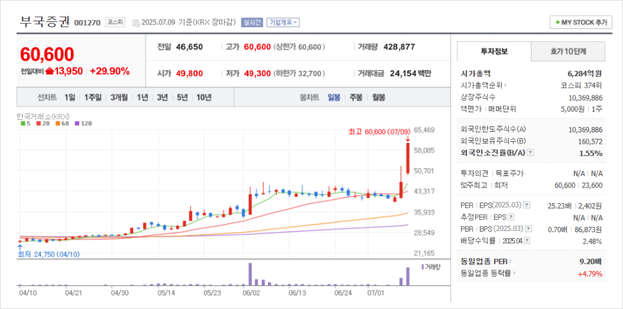Click the 시가총액순위 link arrow

pyautogui.click(x=505, y=85)
